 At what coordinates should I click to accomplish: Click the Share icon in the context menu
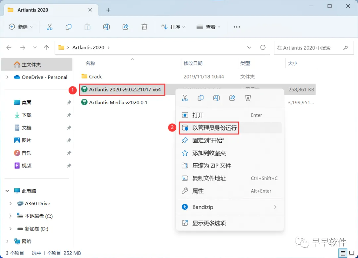point(232,98)
